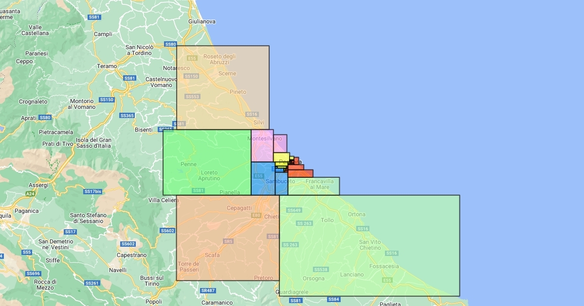Click the SS17bis road shield
Image resolution: width=584 pixels, height=306 pixels.
coord(92,191)
